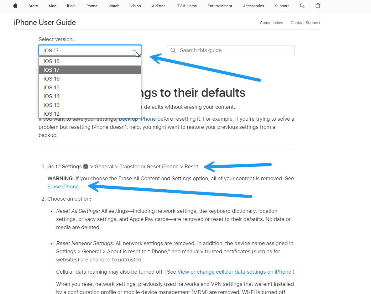Open Support in the Apple navigation

(282, 6)
